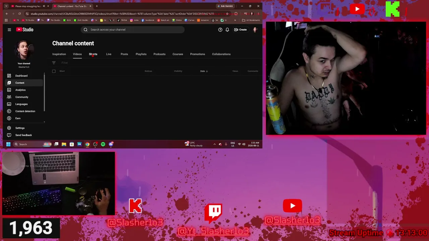Tick the select-all checkbox in the Short header
This screenshot has height=241, width=429.
point(54,71)
